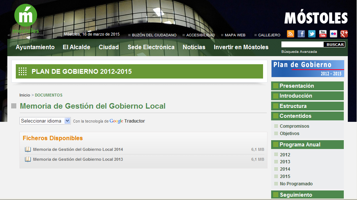Open the Ayuntamiento menu

35,47
